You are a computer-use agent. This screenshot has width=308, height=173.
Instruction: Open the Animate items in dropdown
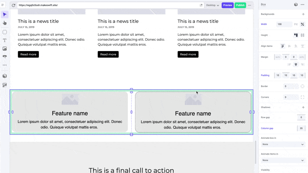pyautogui.click(x=283, y=160)
